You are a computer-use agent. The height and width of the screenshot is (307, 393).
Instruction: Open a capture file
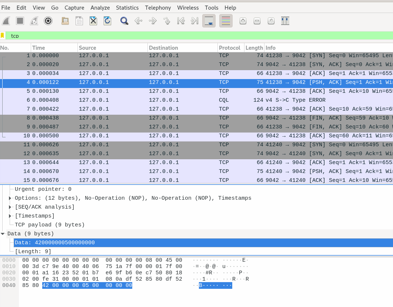pos(65,21)
